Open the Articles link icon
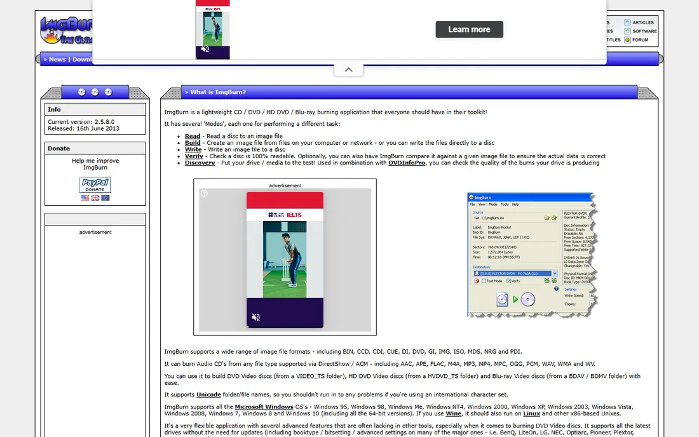This screenshot has height=437, width=699. click(627, 22)
